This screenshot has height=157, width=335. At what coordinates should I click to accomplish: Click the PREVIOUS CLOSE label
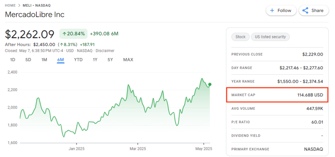tap(247, 54)
